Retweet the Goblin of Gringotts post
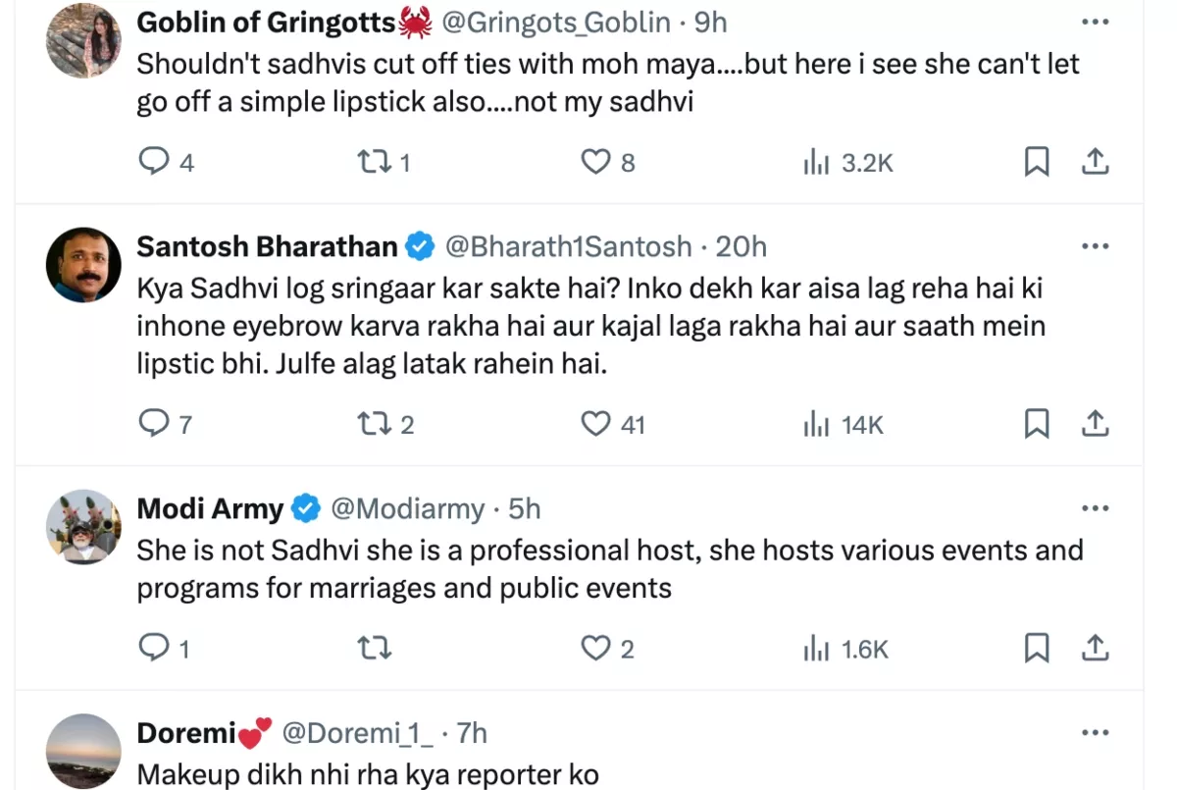The width and height of the screenshot is (1177, 790). (372, 161)
